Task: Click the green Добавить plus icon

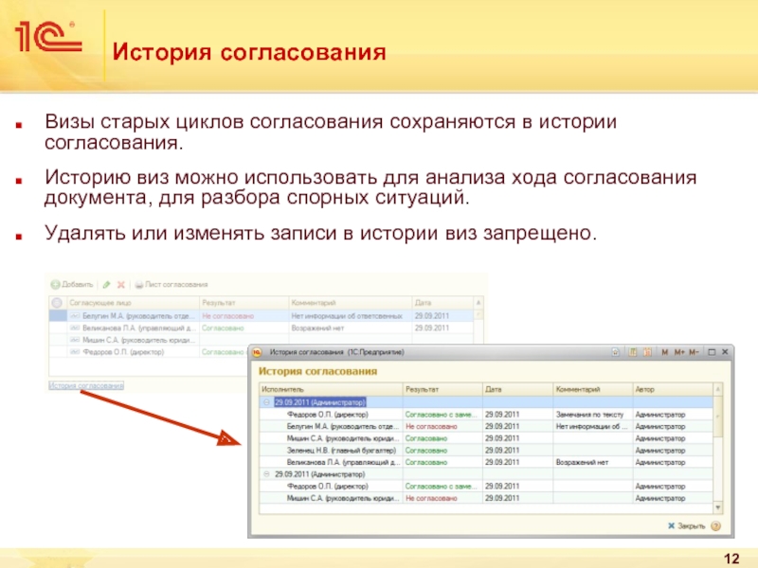Action: pyautogui.click(x=56, y=285)
